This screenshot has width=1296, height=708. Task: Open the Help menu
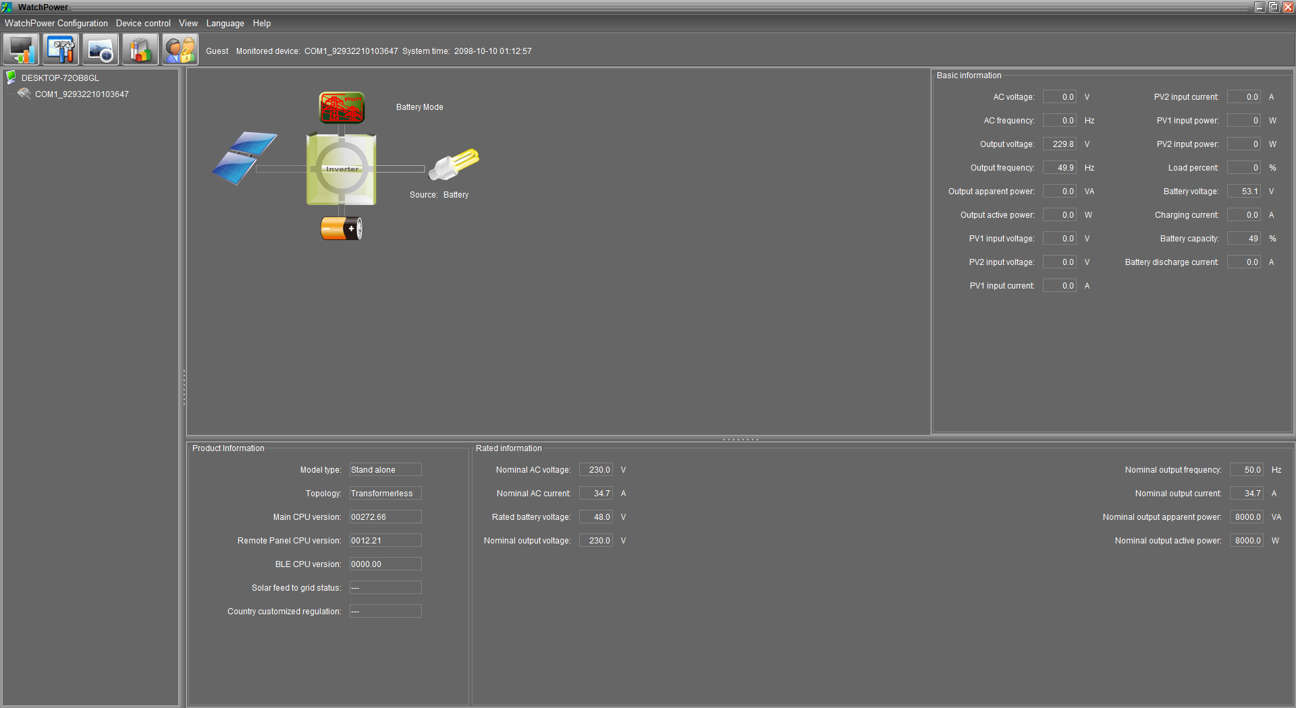(262, 24)
